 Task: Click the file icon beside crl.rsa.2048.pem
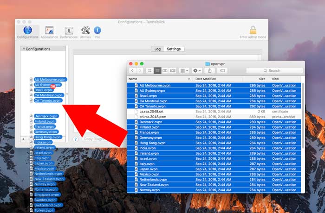point(136,117)
